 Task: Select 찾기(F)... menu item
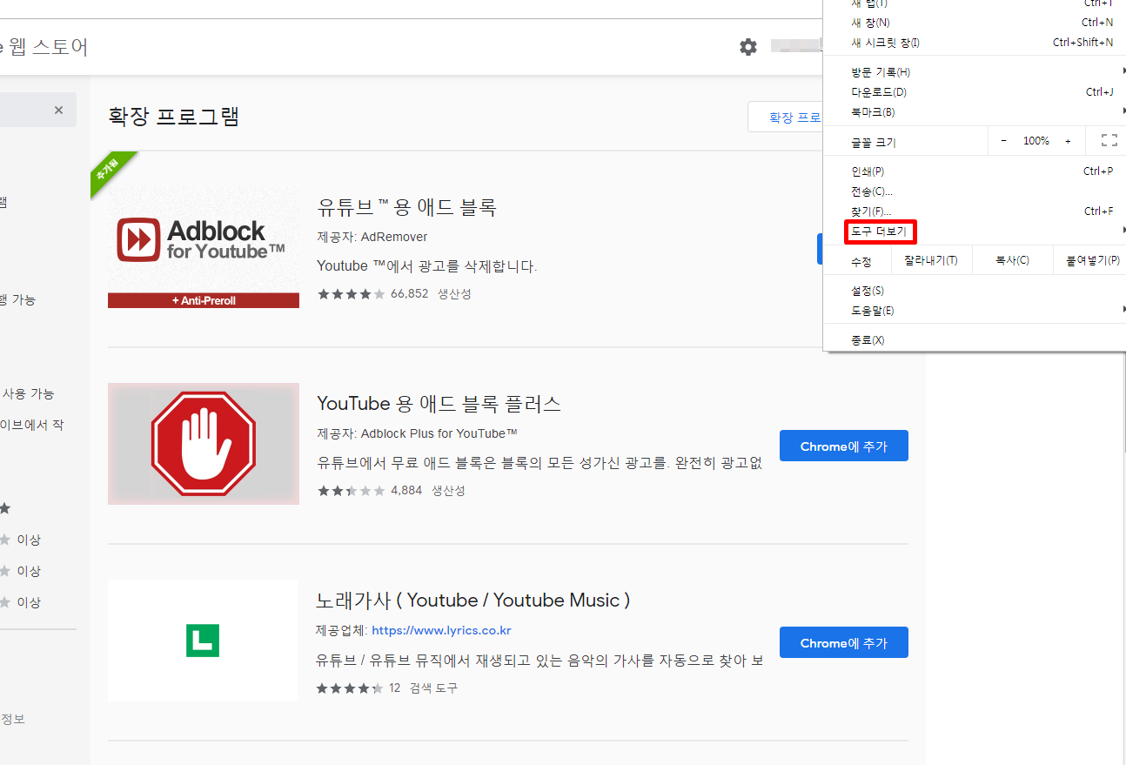[975, 211]
